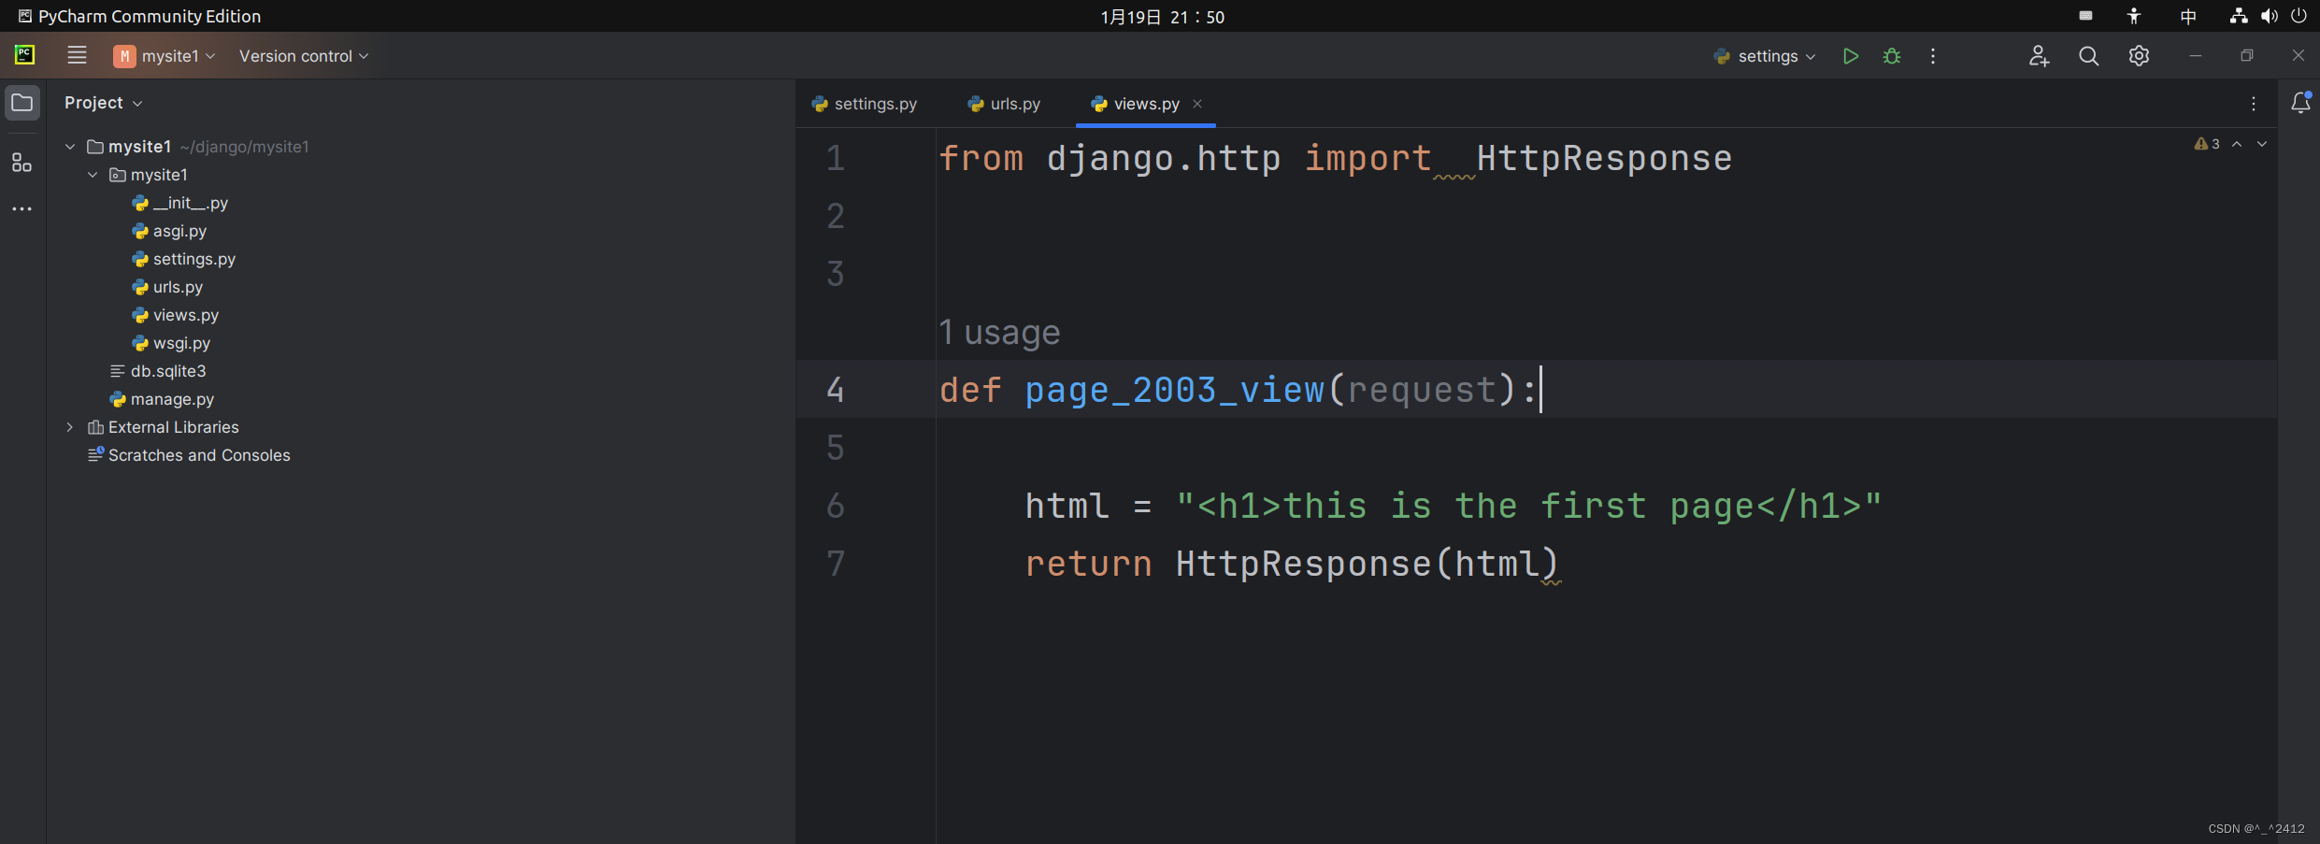Open the Version control dropdown
Viewport: 2320px width, 844px height.
click(x=304, y=56)
